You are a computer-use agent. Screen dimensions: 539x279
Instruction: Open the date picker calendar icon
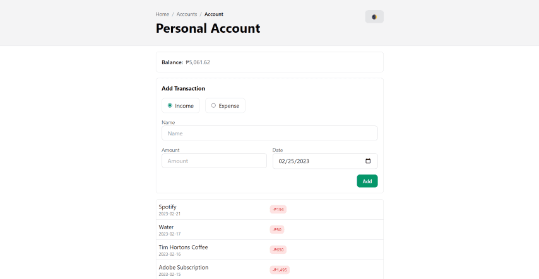click(368, 161)
